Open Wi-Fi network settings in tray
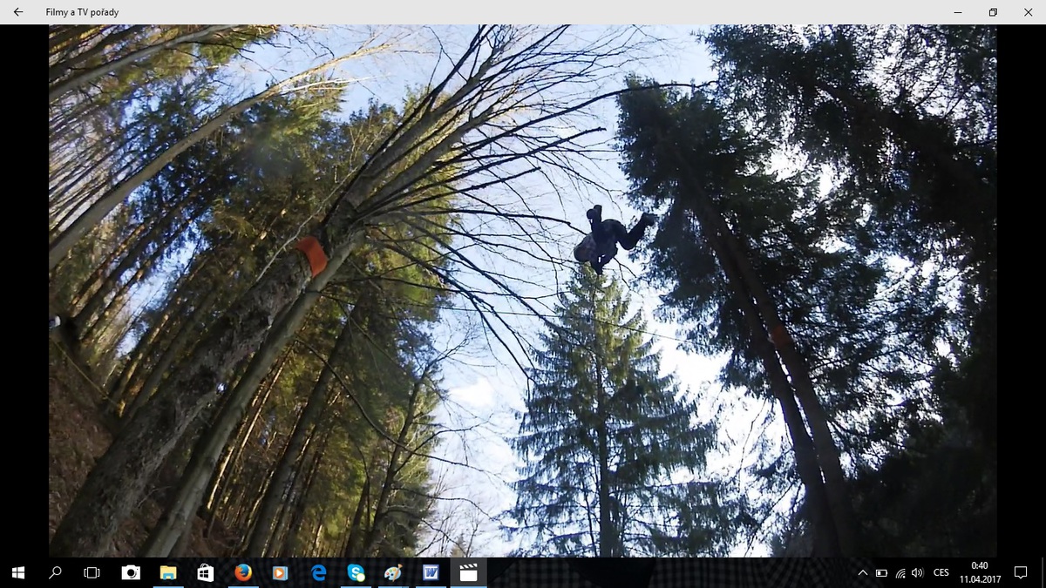The height and width of the screenshot is (588, 1046). tap(900, 572)
